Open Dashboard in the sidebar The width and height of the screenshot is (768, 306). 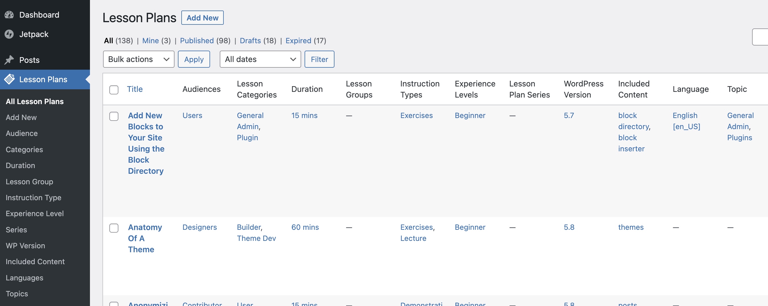(x=45, y=15)
